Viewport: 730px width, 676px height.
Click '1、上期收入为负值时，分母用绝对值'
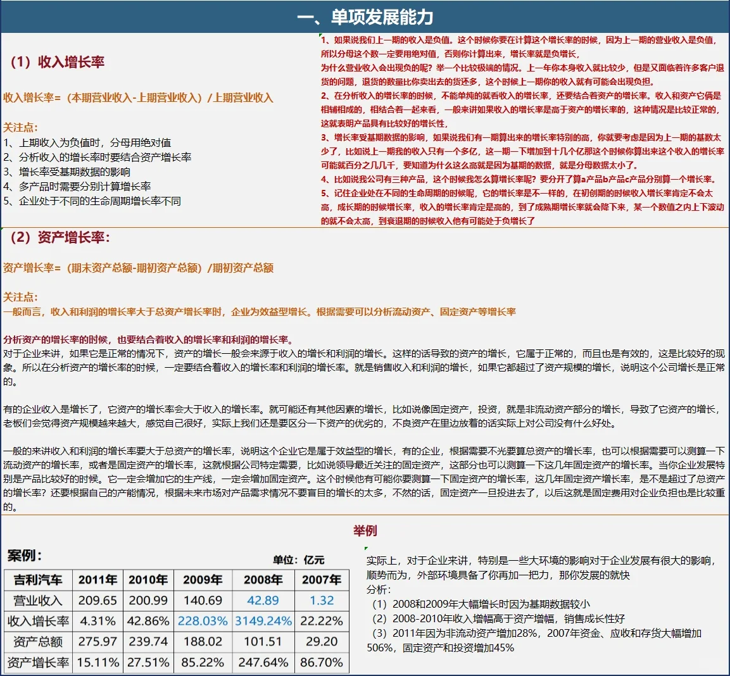click(87, 142)
